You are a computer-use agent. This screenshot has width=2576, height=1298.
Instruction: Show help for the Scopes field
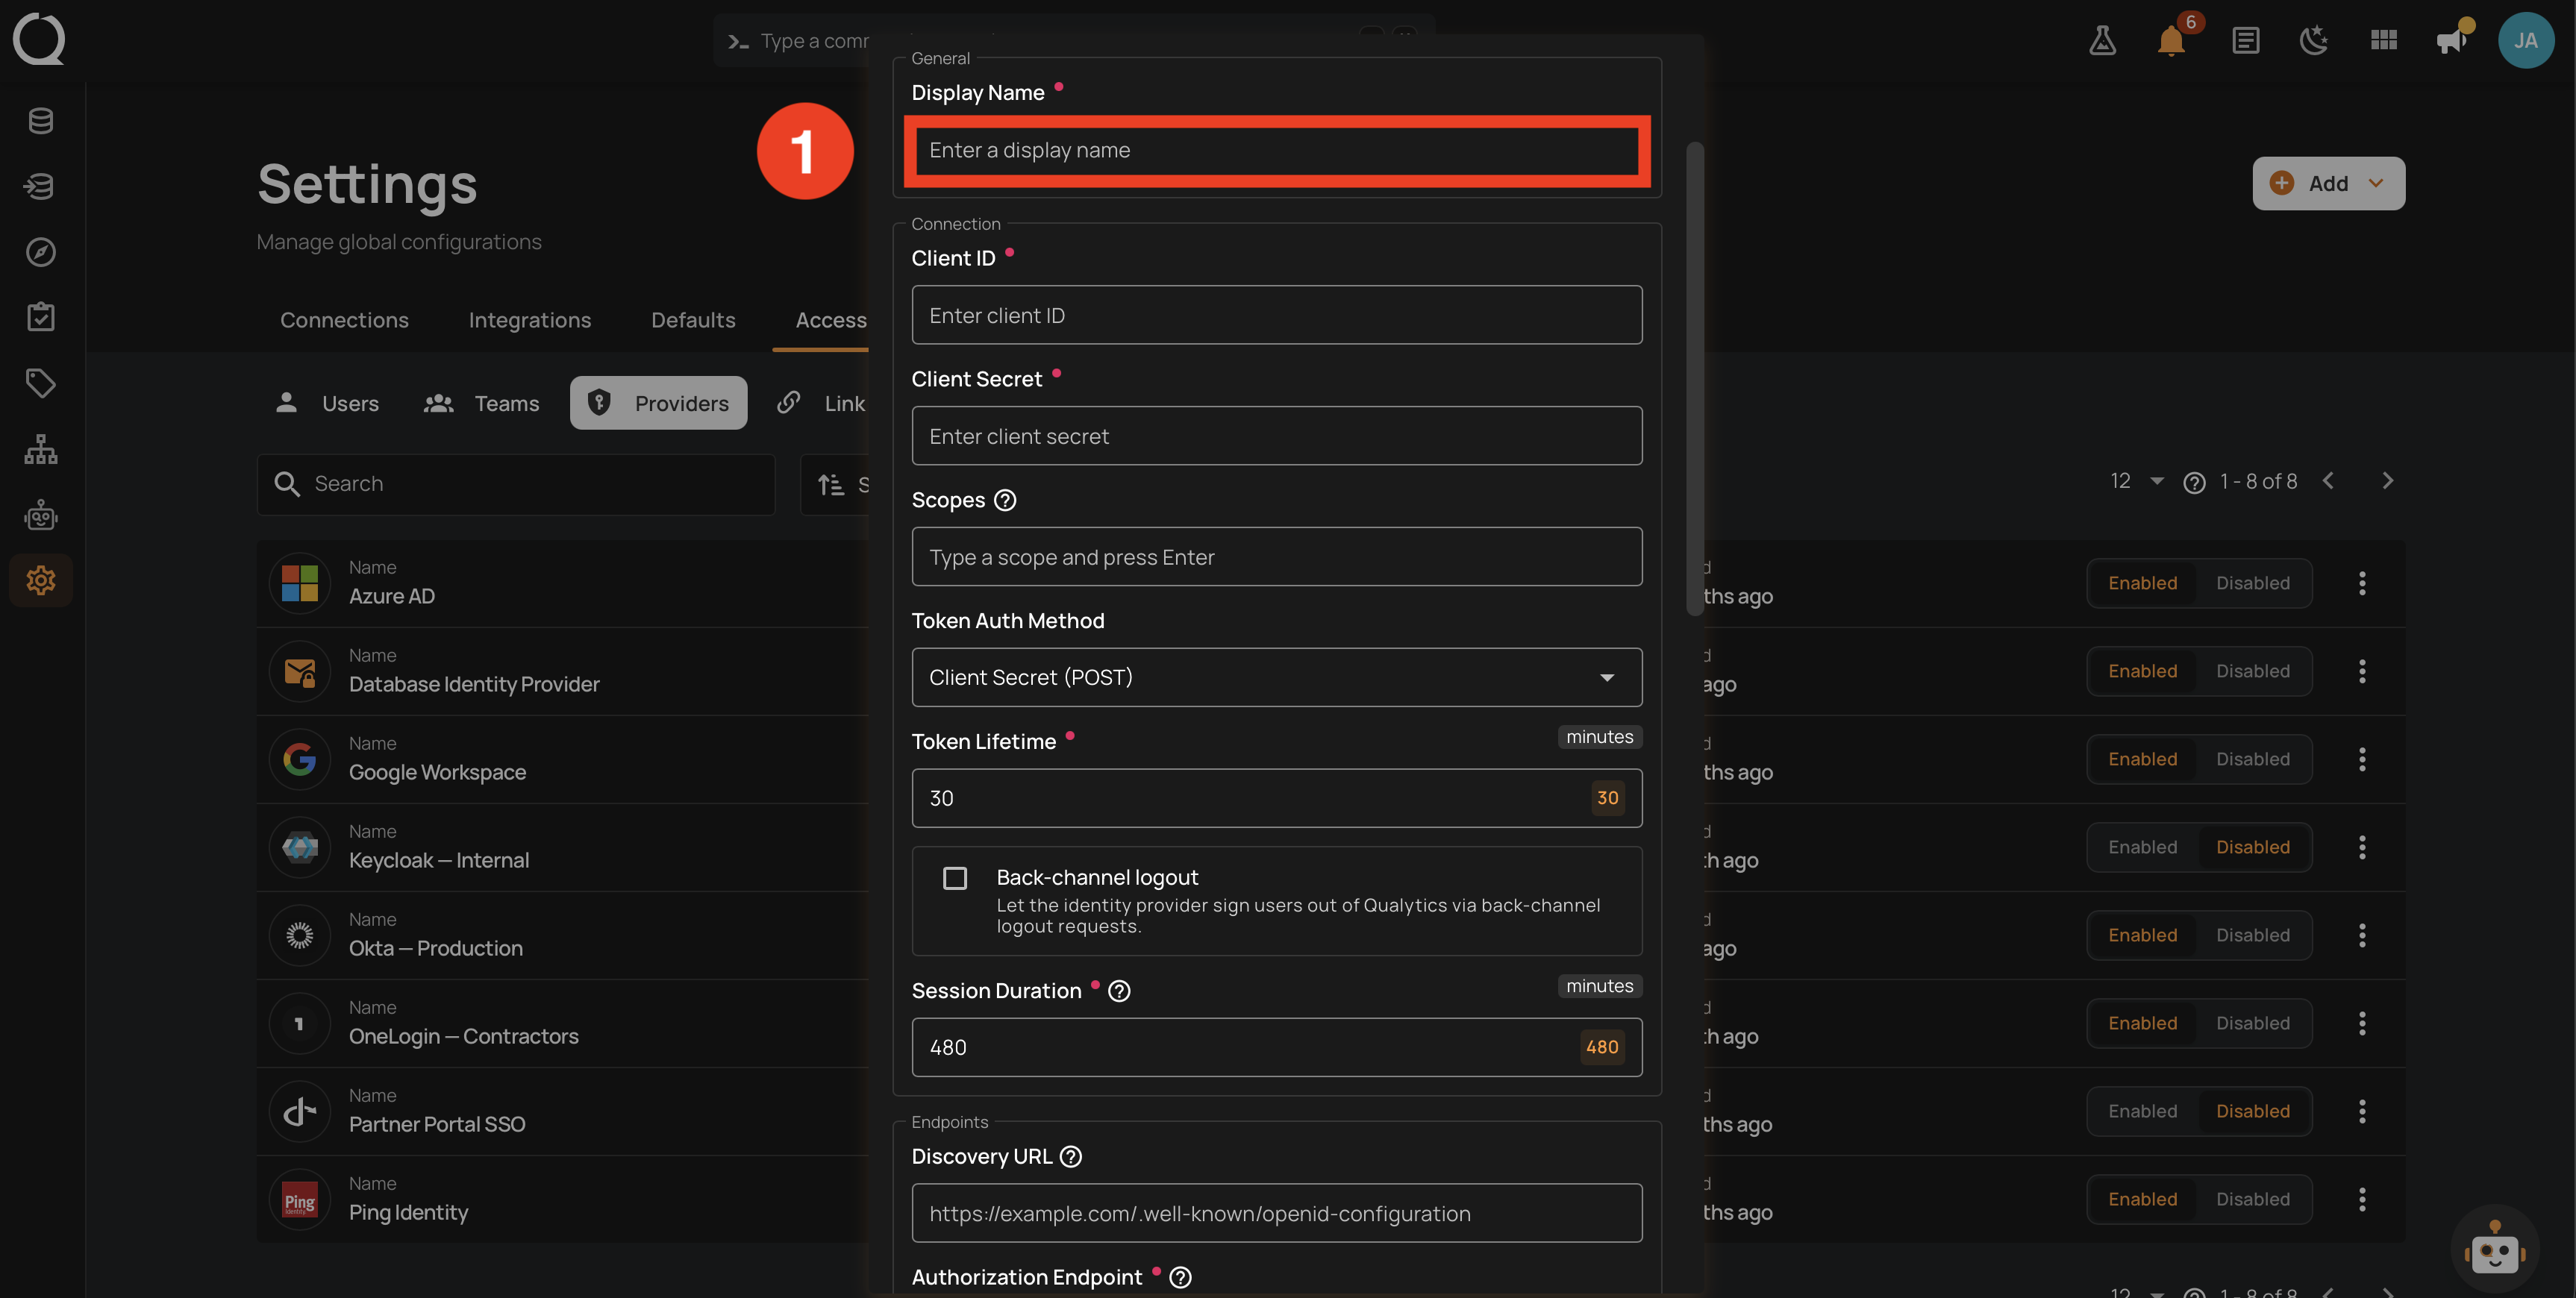(x=1005, y=500)
